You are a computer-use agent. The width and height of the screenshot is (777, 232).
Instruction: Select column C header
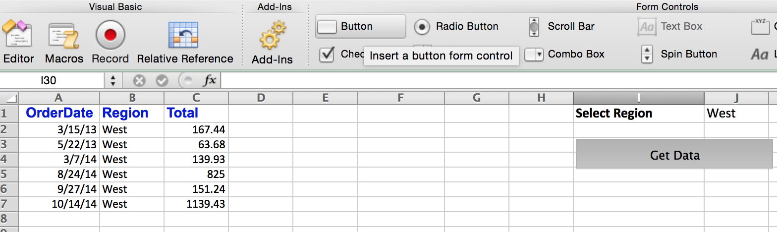coord(196,98)
